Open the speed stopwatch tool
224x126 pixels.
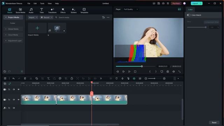click(72, 78)
